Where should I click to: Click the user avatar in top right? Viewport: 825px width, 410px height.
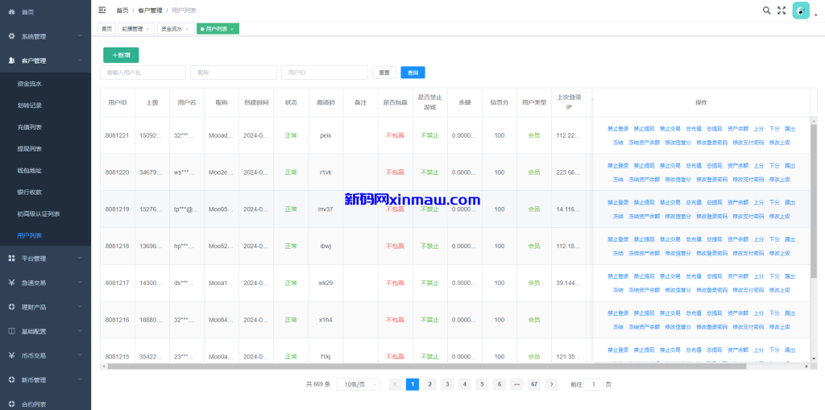click(800, 10)
